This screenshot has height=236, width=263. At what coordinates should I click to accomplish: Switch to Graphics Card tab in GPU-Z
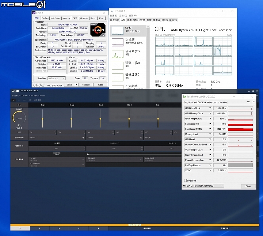(x=190, y=103)
